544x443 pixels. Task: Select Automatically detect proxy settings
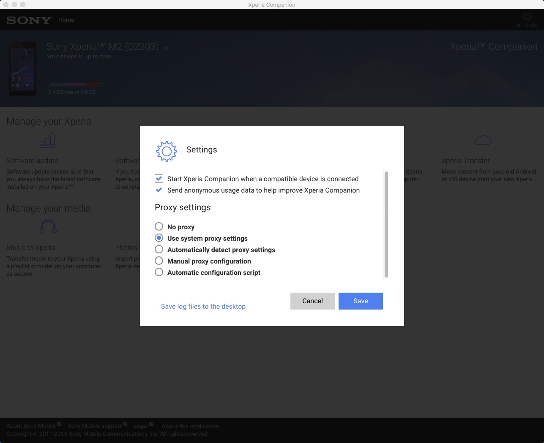point(159,250)
